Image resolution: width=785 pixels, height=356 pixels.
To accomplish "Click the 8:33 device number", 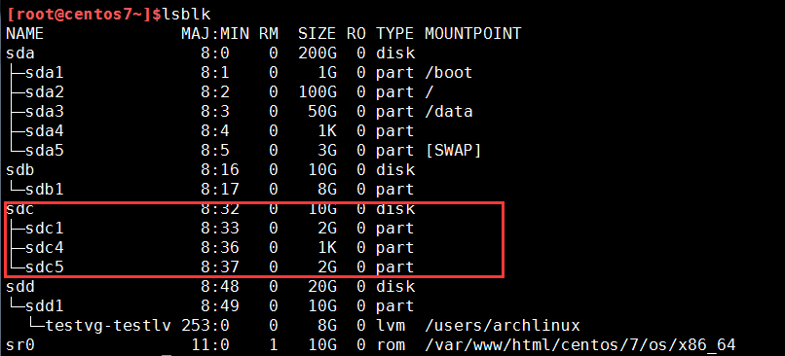I will point(220,229).
